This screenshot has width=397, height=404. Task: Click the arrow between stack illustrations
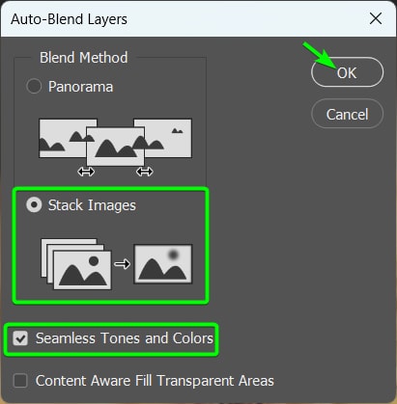point(122,264)
